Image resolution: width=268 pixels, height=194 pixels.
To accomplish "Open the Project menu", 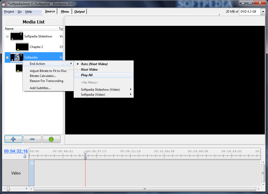I will [x=9, y=12].
